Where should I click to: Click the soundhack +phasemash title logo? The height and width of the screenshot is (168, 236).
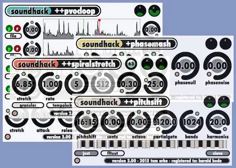click(x=127, y=44)
